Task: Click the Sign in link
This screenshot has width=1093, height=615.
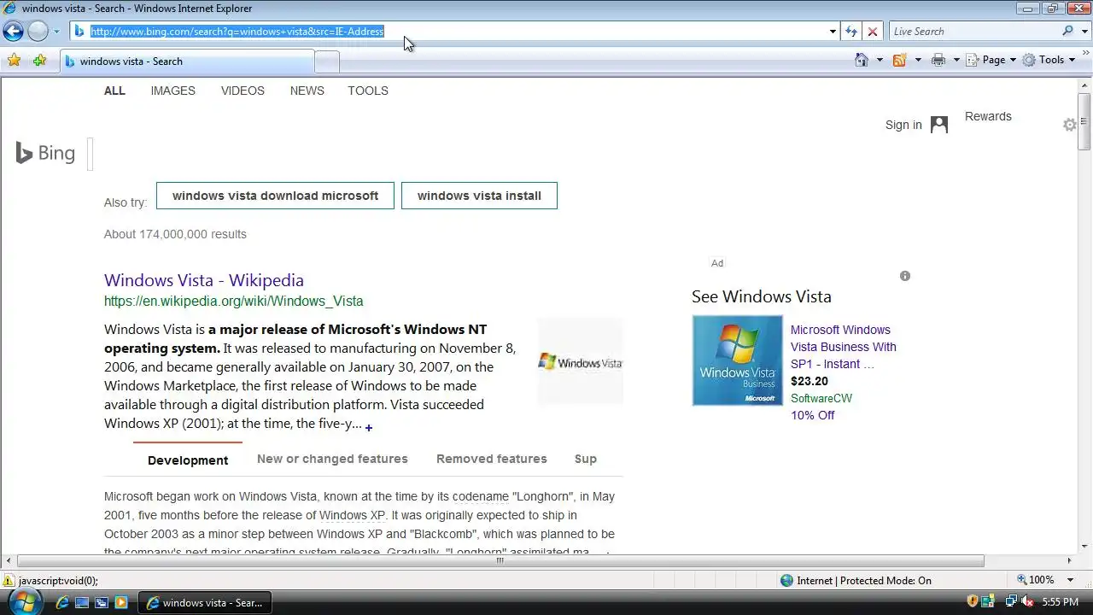Action: 903,125
